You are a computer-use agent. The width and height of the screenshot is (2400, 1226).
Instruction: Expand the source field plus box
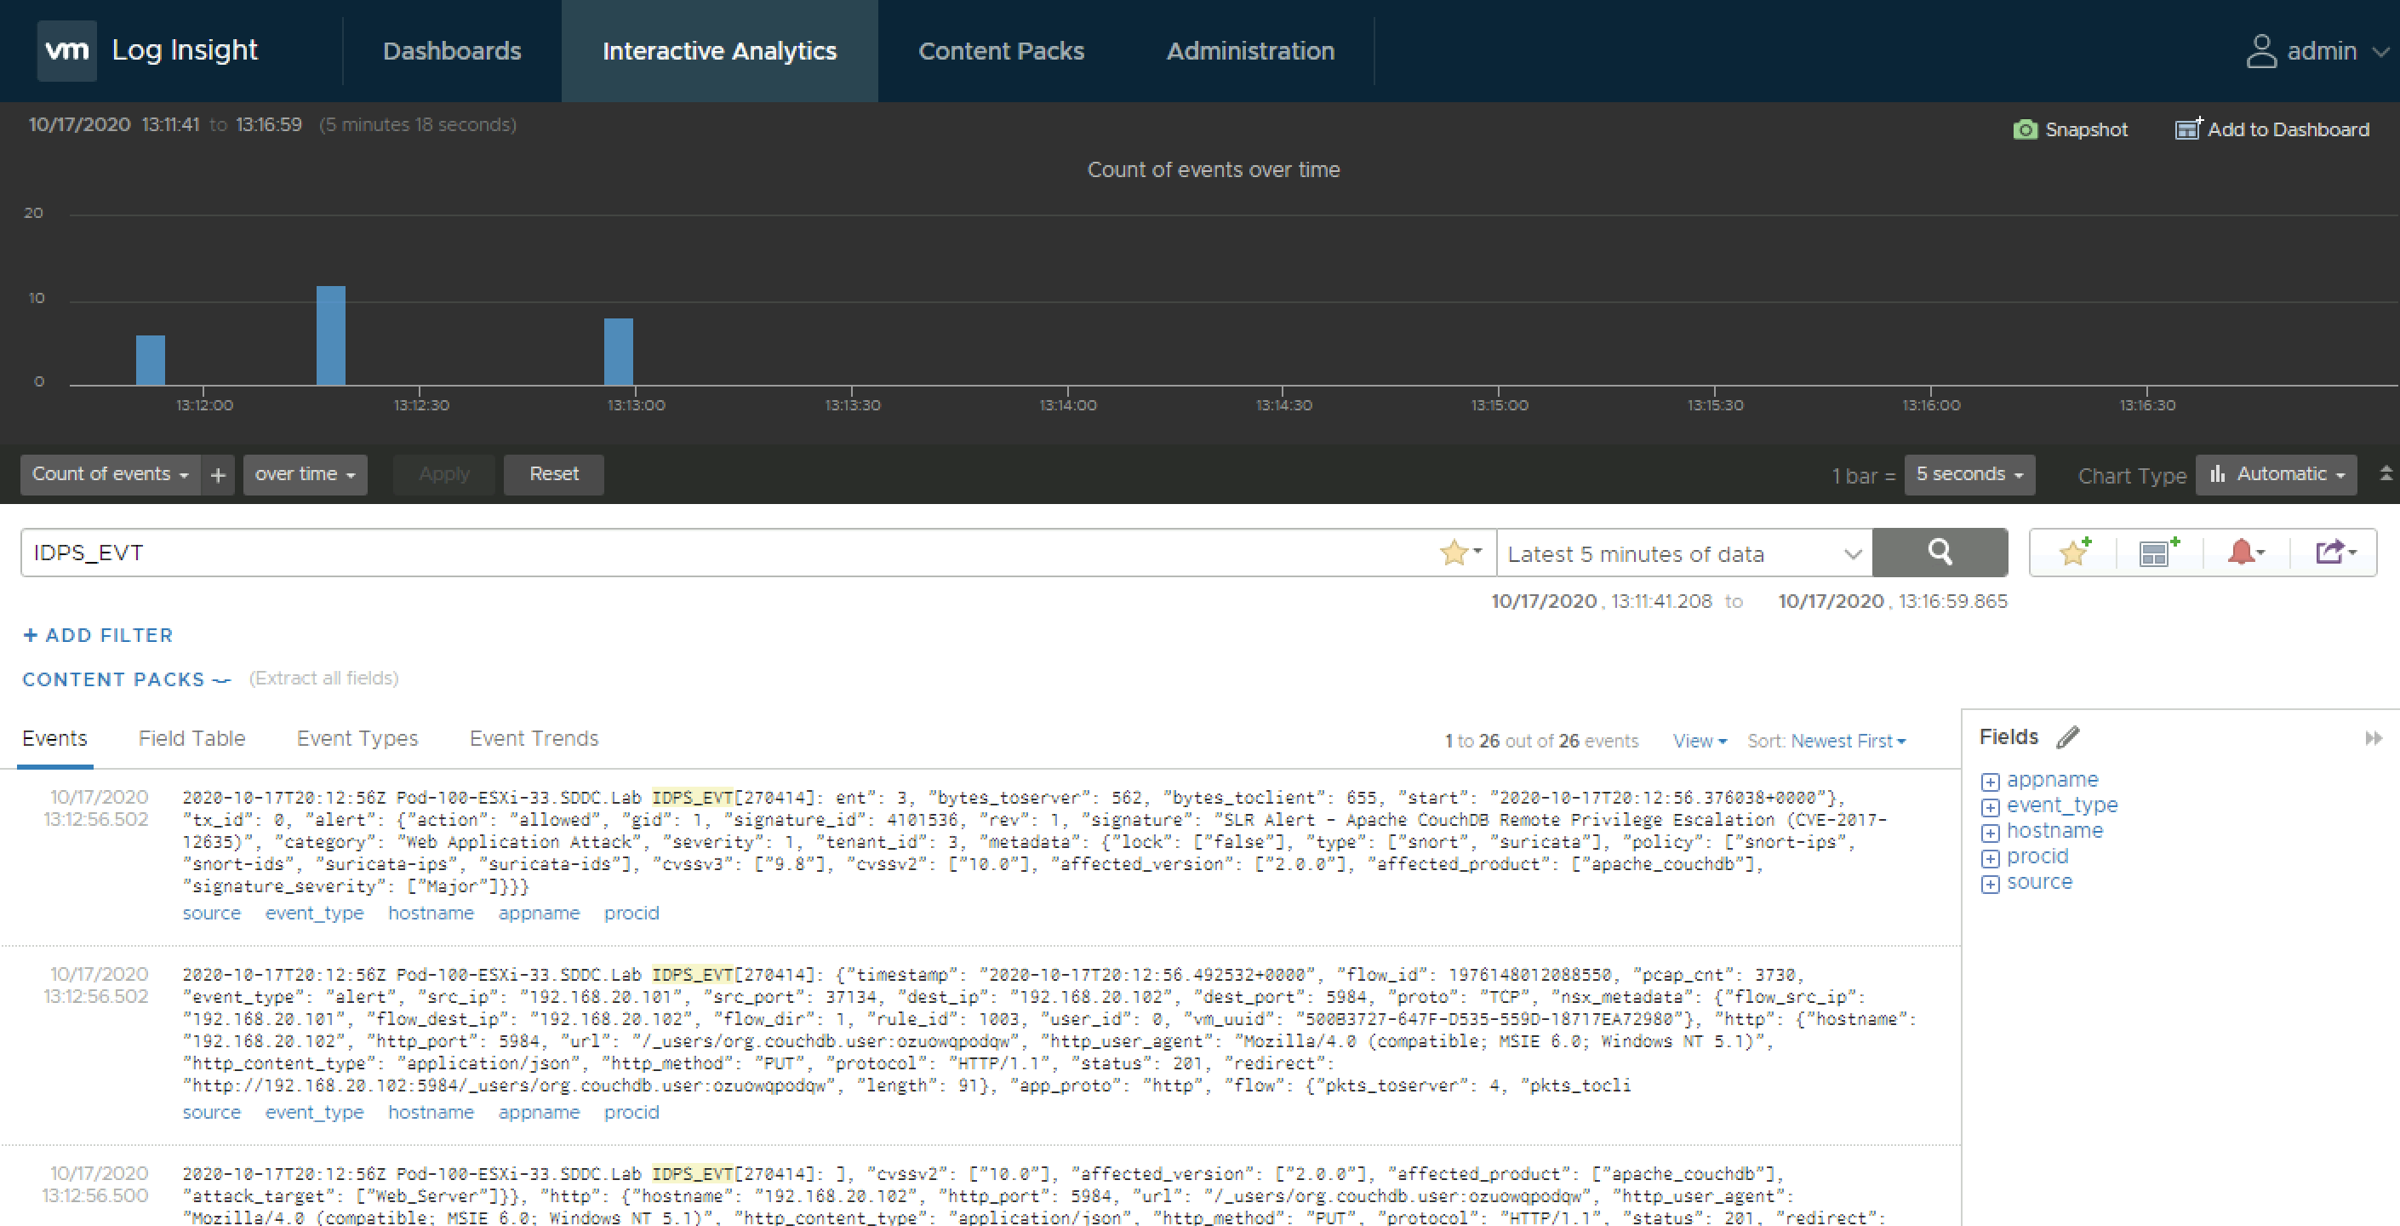click(x=1990, y=884)
